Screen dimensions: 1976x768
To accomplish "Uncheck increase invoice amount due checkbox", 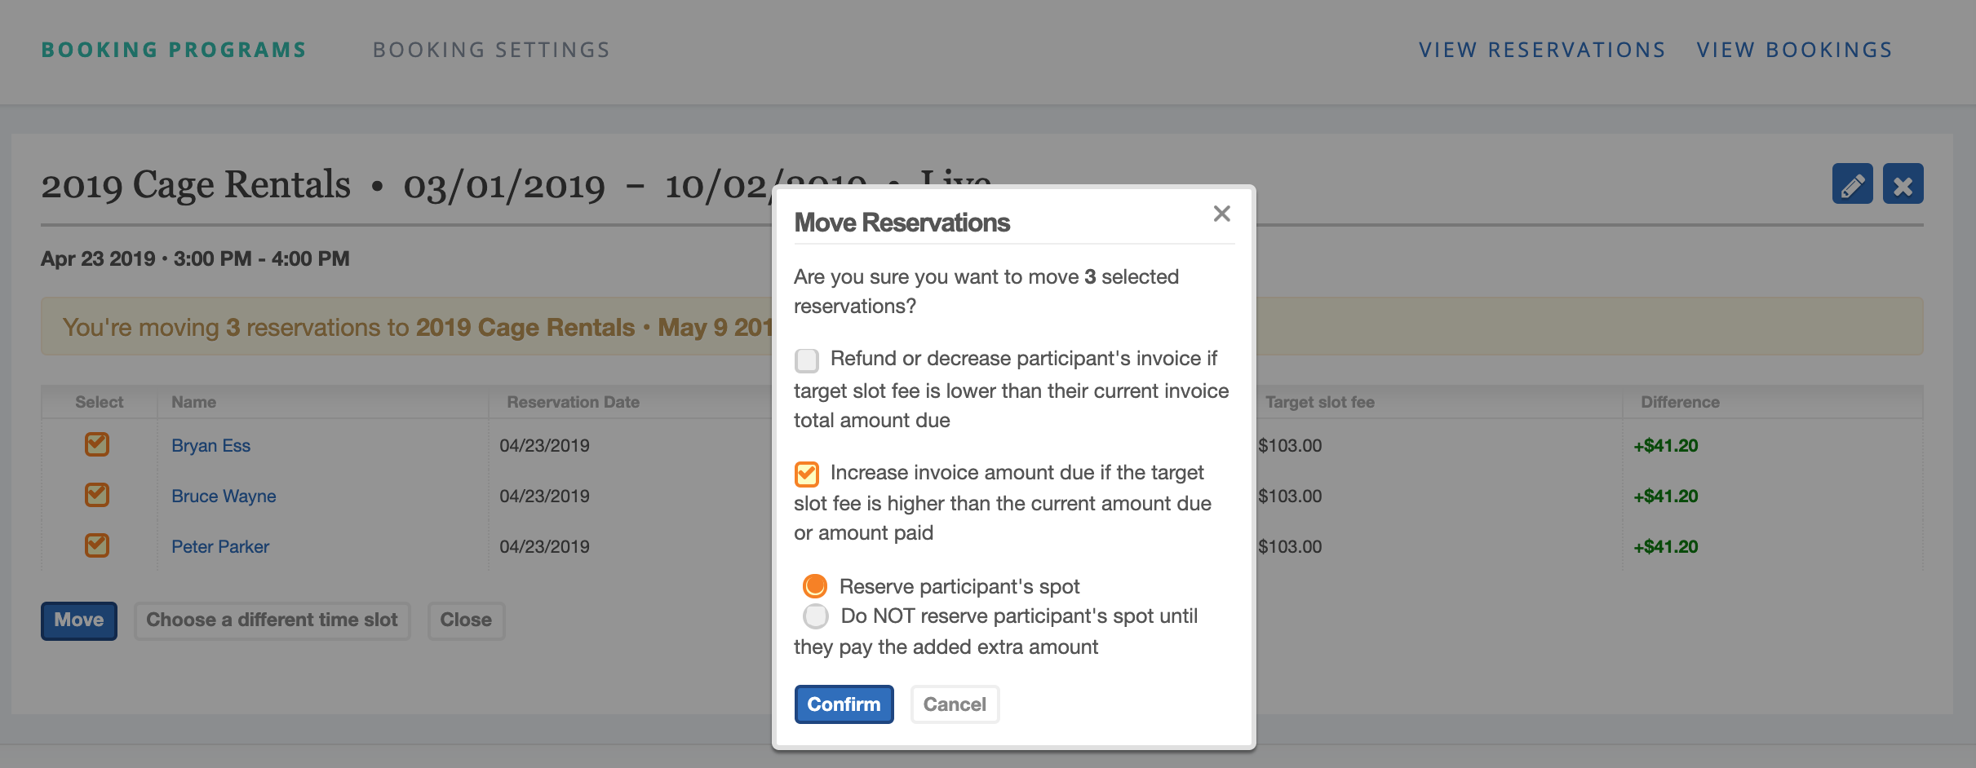I will [807, 474].
